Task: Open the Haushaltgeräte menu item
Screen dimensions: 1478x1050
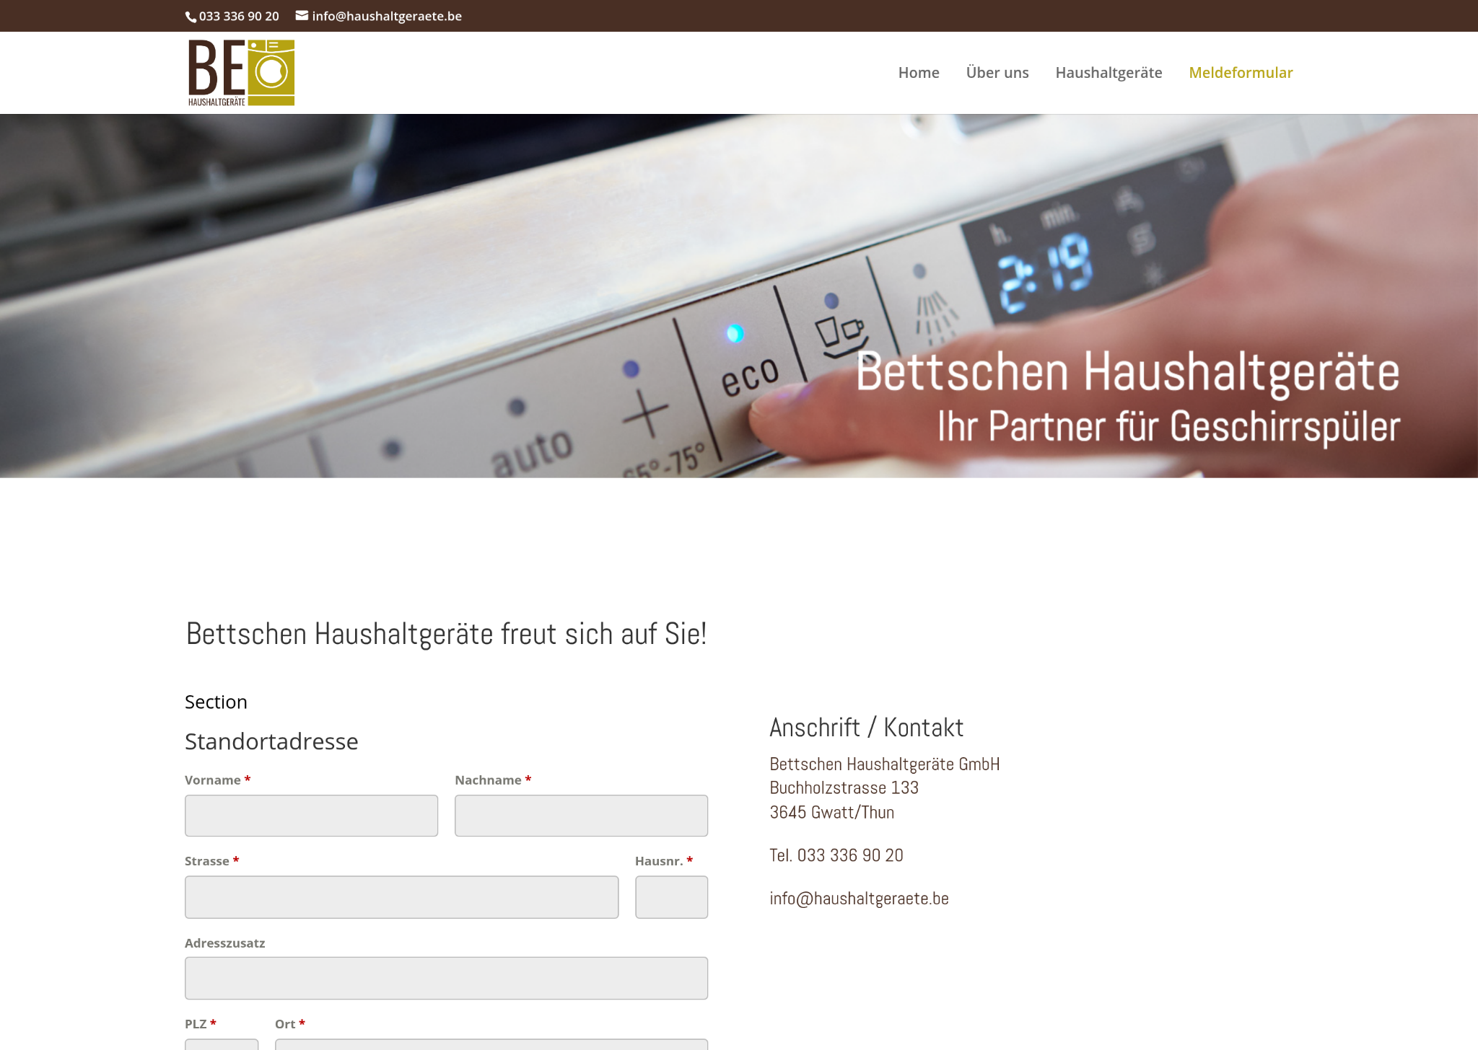Action: pyautogui.click(x=1108, y=73)
